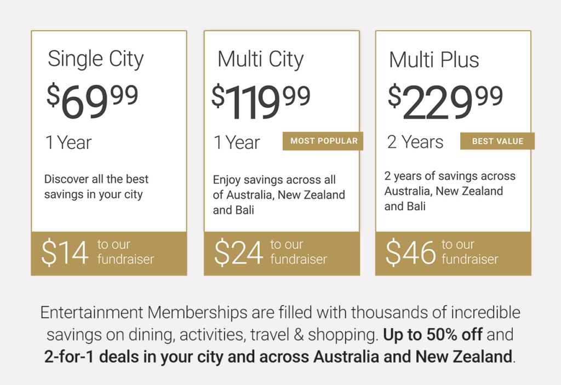Click the 1 Year term under Single City
Image resolution: width=561 pixels, height=385 pixels.
pos(68,142)
